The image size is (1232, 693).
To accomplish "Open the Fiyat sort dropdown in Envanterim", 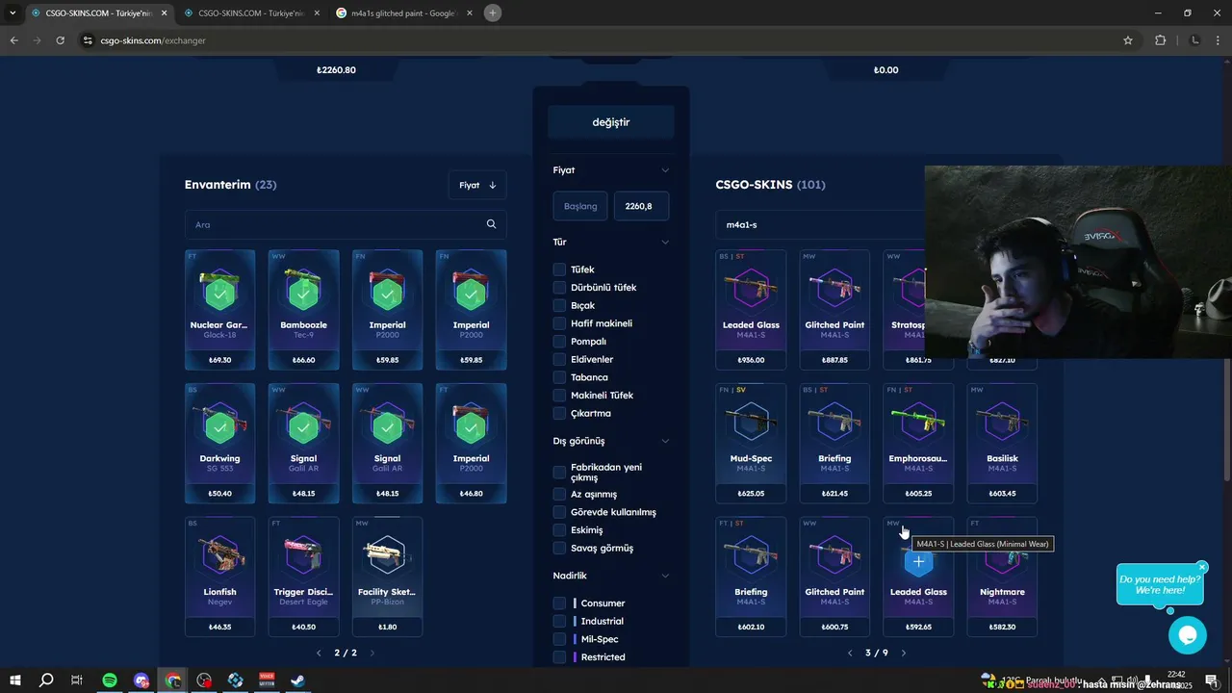I will (477, 185).
